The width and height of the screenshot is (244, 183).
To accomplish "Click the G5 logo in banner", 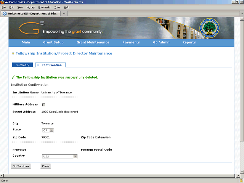I will point(32,28).
